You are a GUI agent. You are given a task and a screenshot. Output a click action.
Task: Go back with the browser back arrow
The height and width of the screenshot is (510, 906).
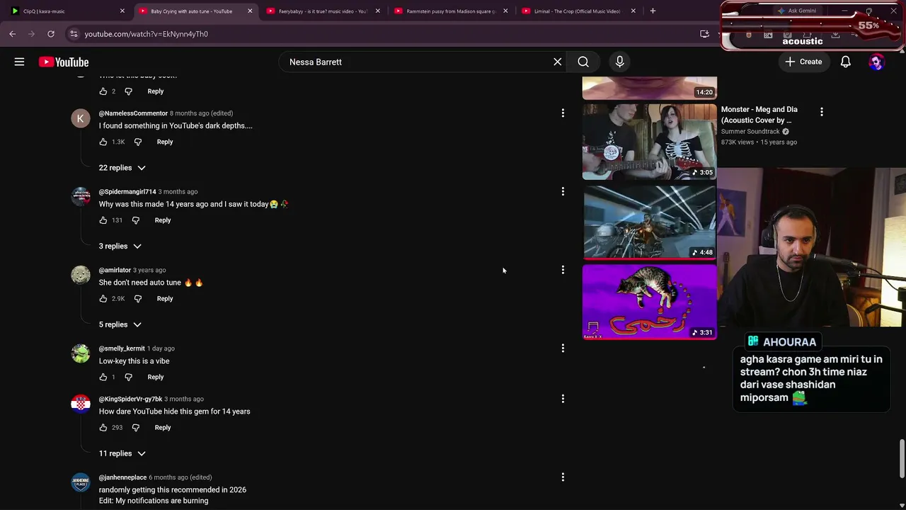click(13, 34)
